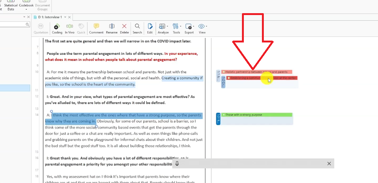Open the View options dropdown
Viewport: 378px width, 183px height.
[x=202, y=27]
